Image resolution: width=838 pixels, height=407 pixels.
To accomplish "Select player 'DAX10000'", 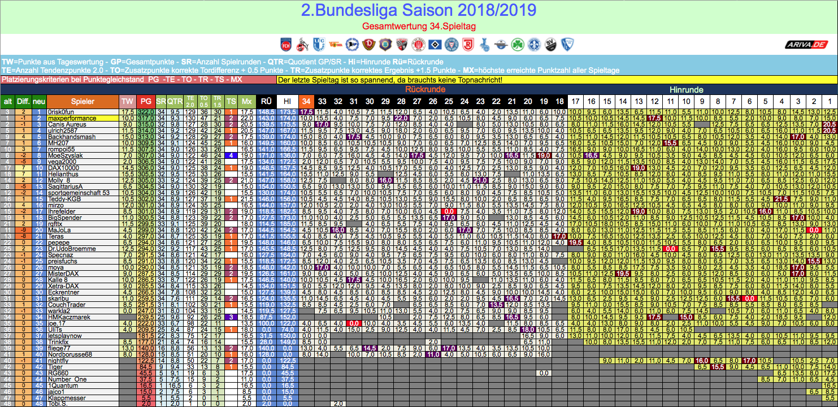I will [82, 168].
